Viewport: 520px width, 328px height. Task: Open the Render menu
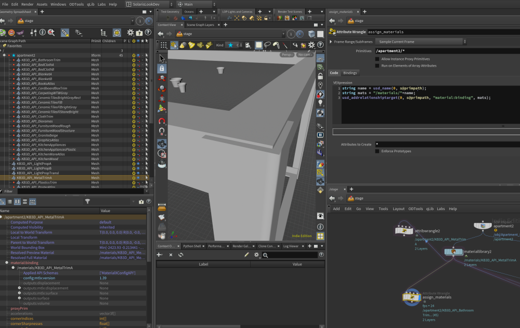[27, 4]
